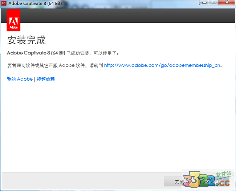The height and width of the screenshot is (191, 236).
Task: Click the 立即启动 (Launch Now) button
Action: coord(213,182)
